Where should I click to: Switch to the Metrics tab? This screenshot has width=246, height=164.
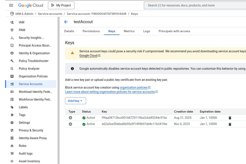pyautogui.click(x=129, y=31)
